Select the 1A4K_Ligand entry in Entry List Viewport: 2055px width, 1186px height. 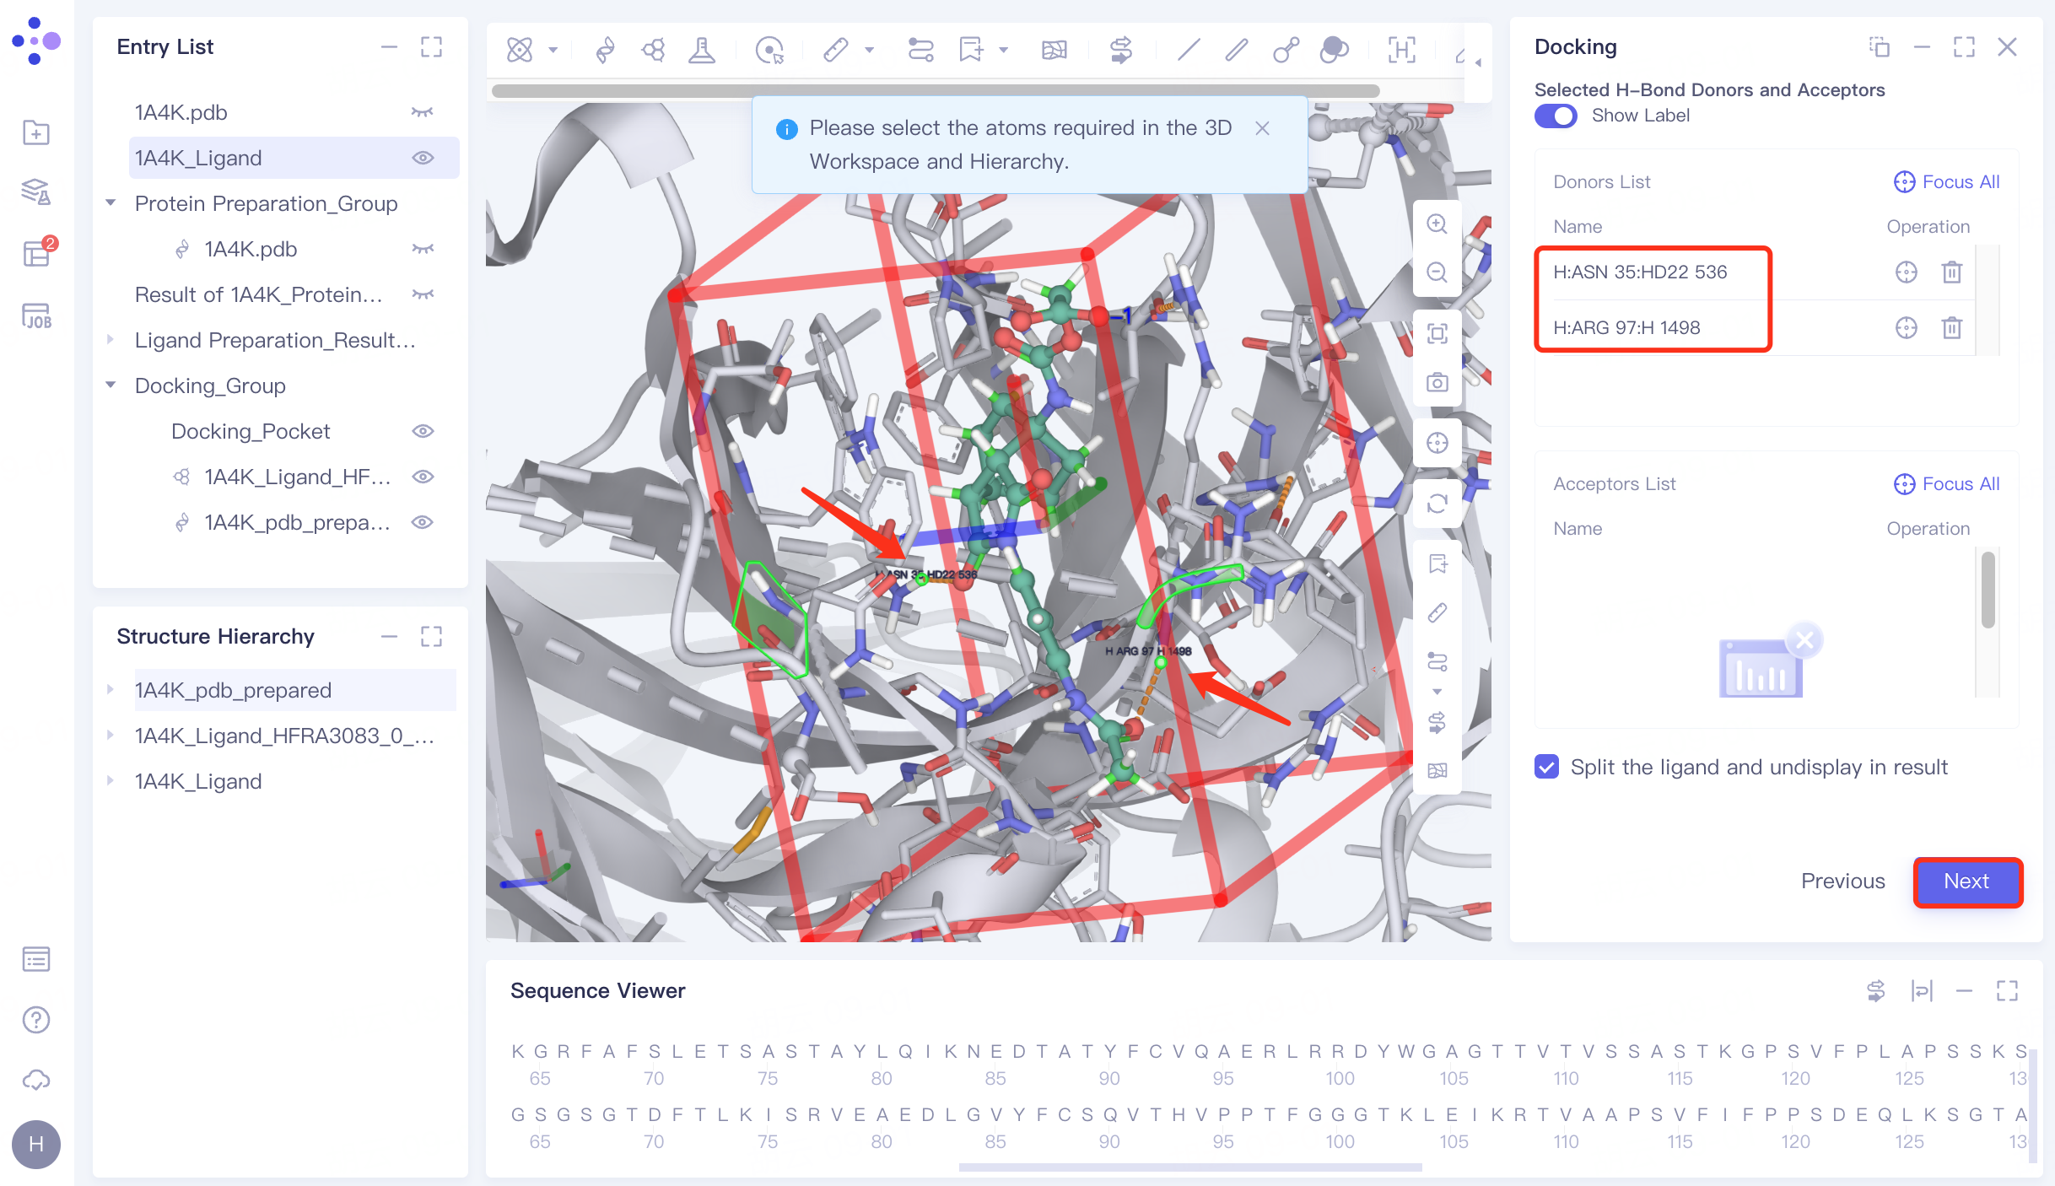[198, 158]
